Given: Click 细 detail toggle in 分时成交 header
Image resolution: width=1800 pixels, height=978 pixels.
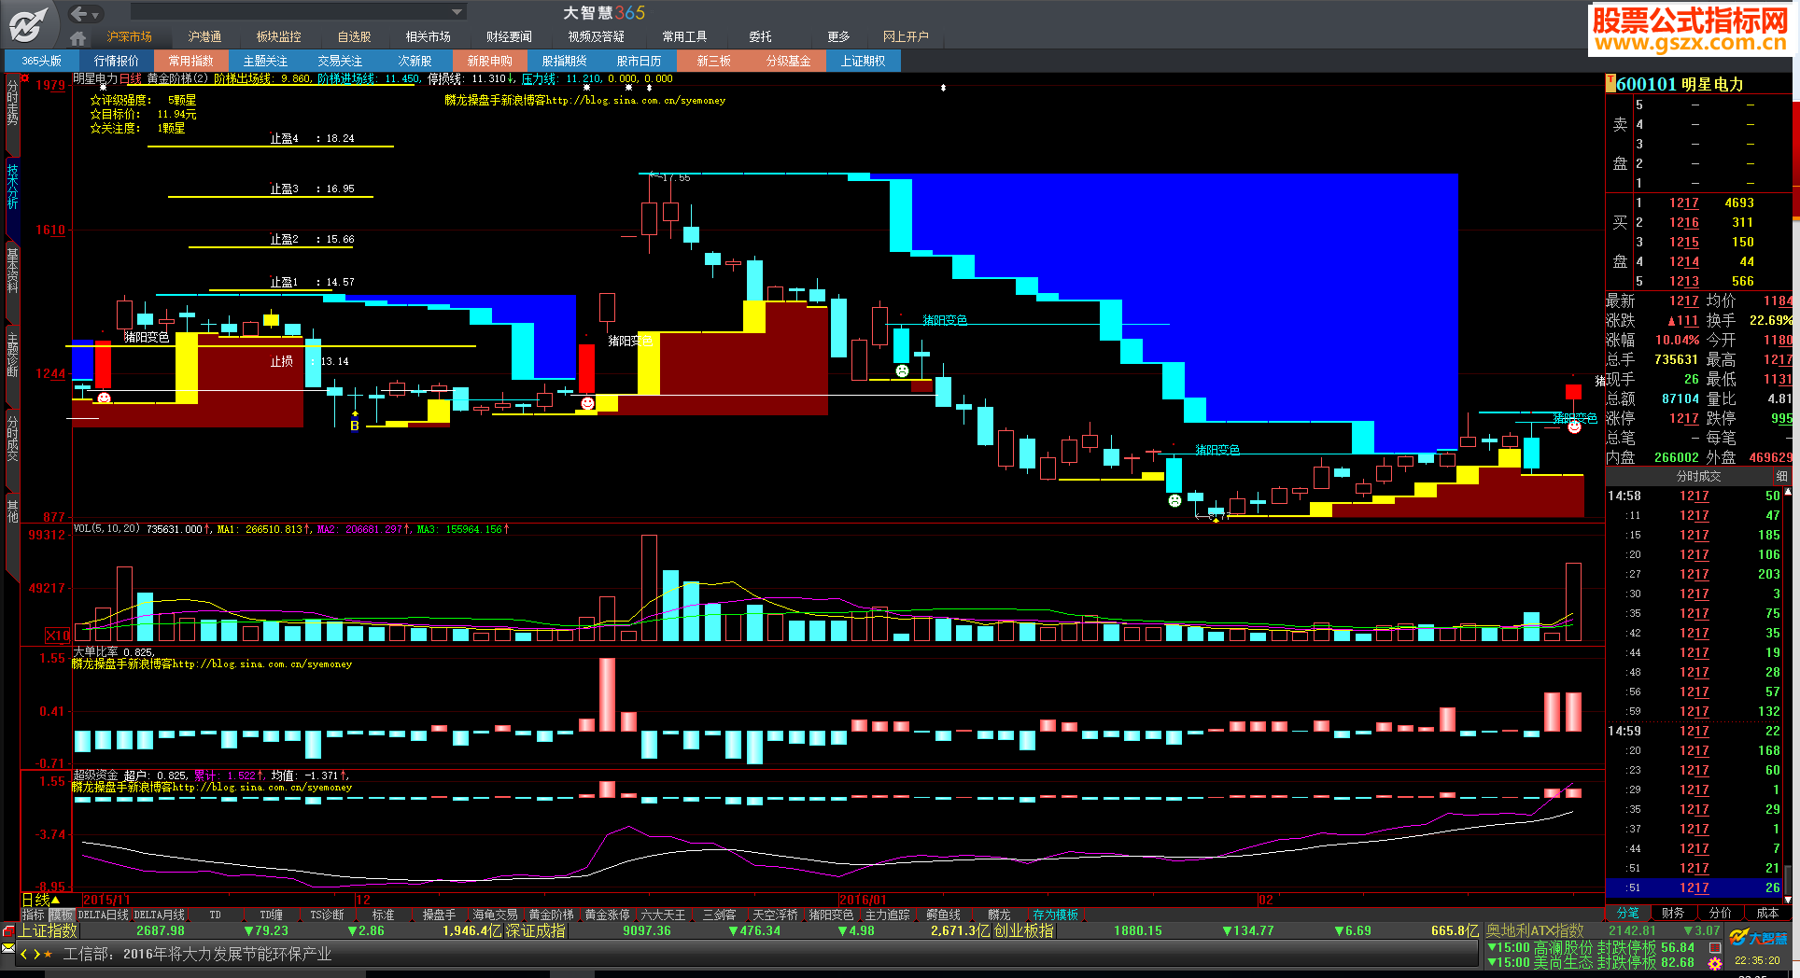Looking at the screenshot, I should pyautogui.click(x=1781, y=476).
